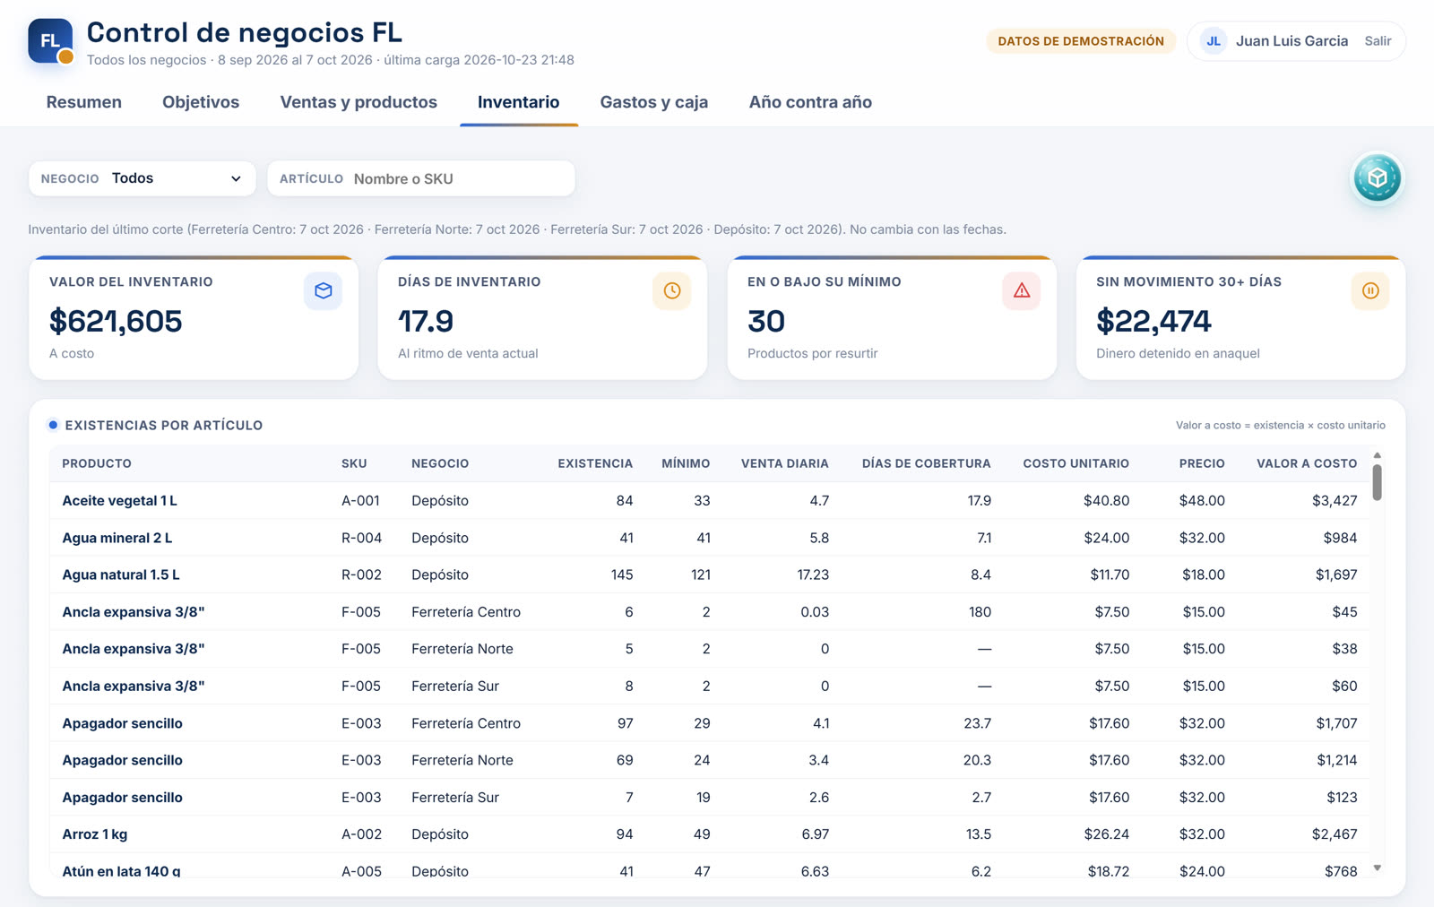Sort by Valor a costo column header
The height and width of the screenshot is (907, 1434).
[x=1307, y=463]
